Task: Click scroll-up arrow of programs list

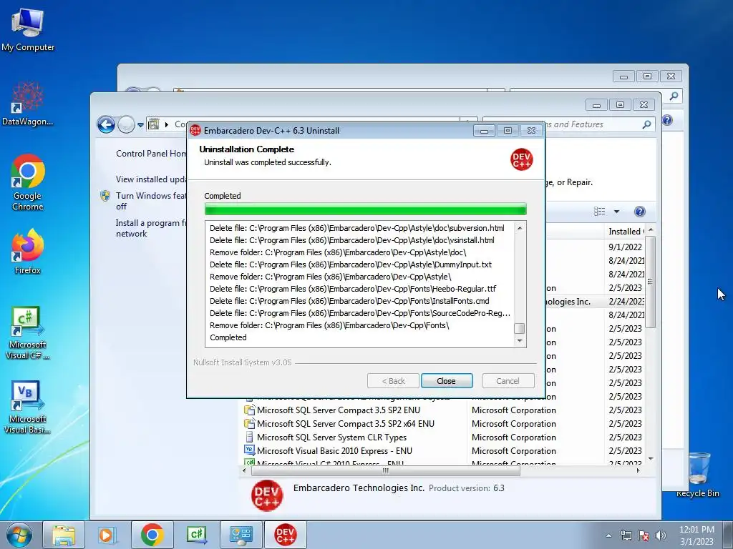Action: click(x=650, y=231)
